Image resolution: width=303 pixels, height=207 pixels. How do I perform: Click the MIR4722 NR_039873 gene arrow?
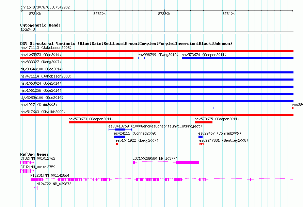[x=36, y=188]
